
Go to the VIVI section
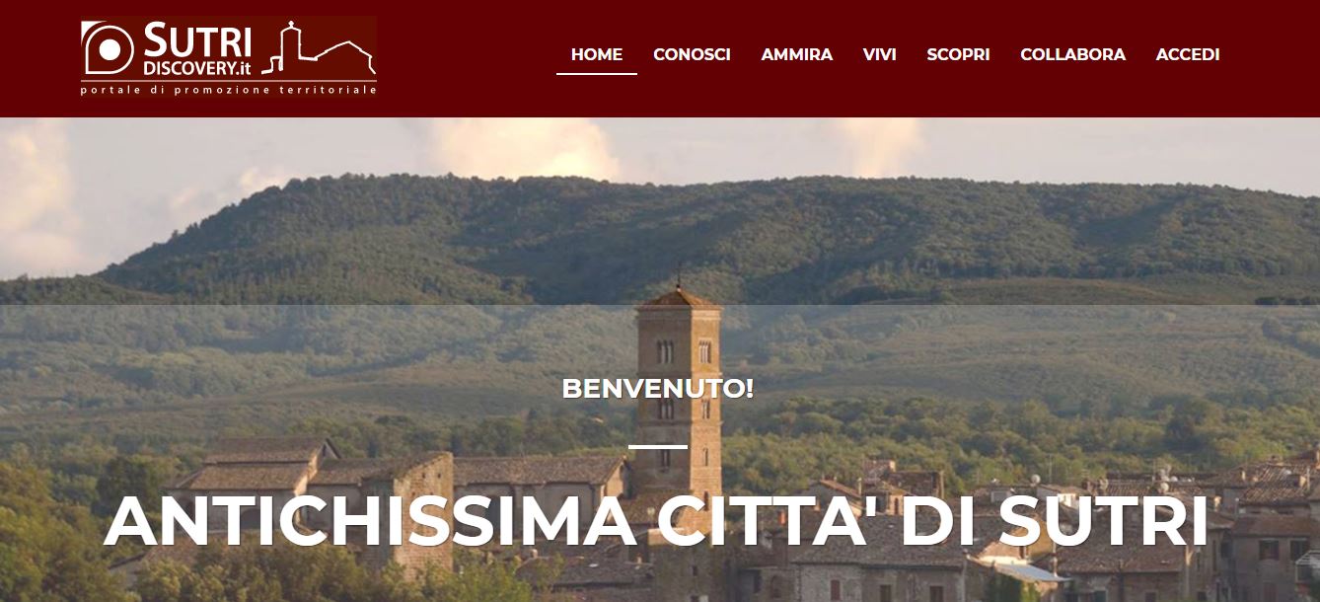click(879, 54)
